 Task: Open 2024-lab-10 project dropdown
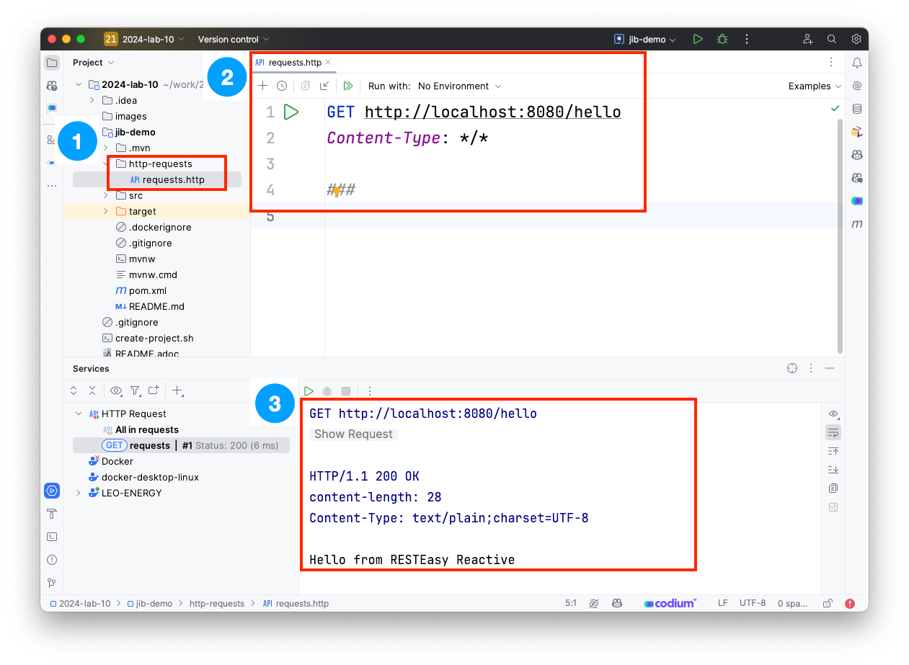tap(145, 40)
